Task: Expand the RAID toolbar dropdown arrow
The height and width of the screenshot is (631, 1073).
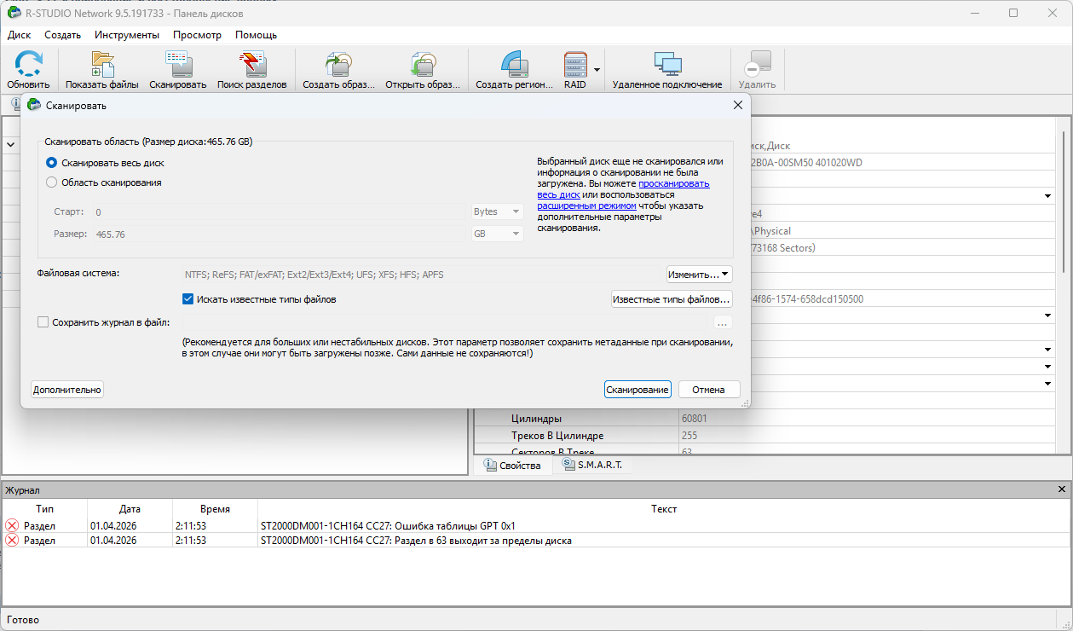Action: [597, 70]
